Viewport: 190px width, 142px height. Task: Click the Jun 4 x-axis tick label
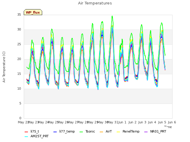(152, 122)
